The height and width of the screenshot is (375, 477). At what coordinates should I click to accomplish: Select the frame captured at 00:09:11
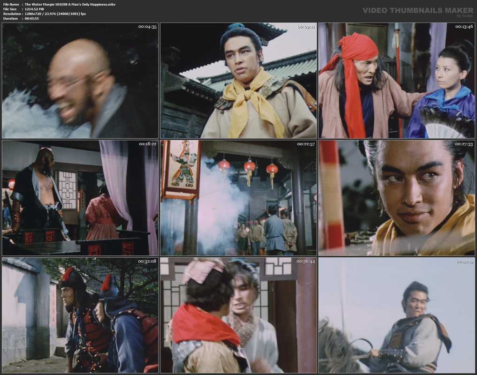point(238,81)
